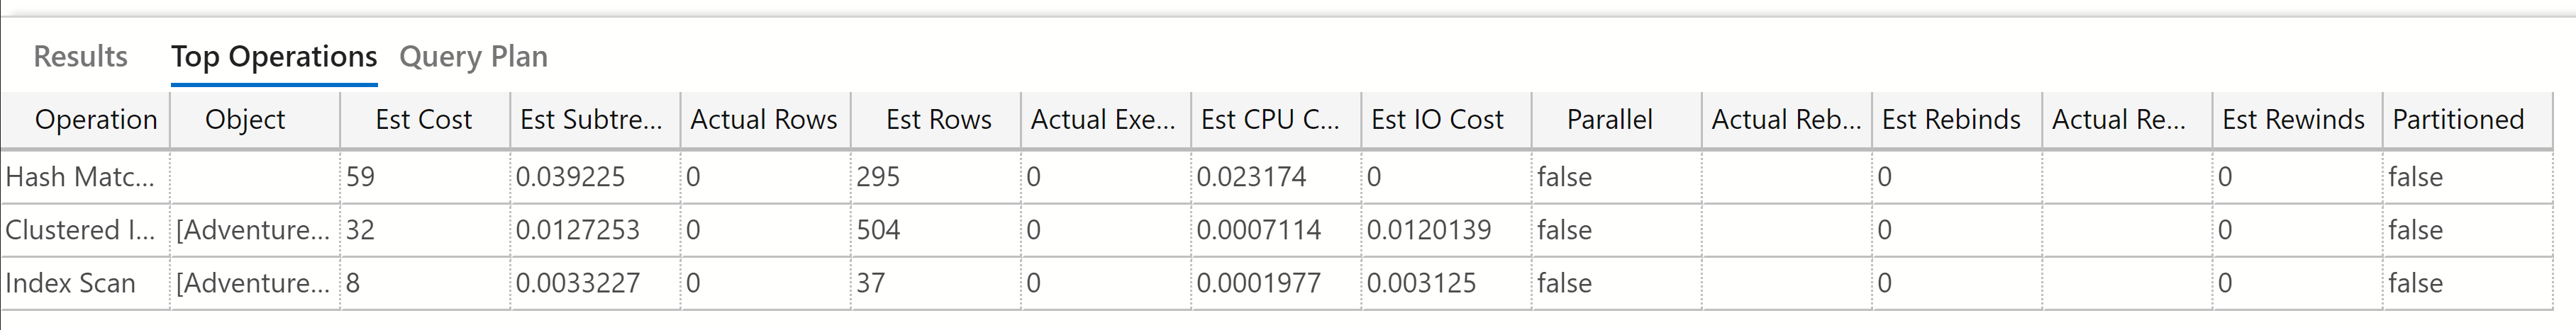Click the Object column header

click(x=245, y=120)
